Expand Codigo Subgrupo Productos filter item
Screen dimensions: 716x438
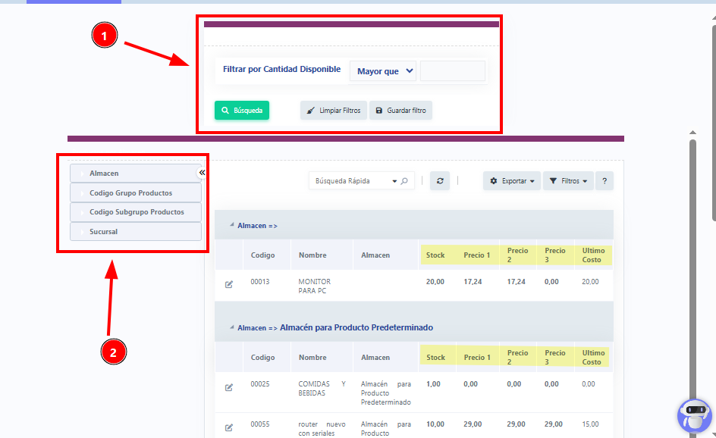coord(136,212)
